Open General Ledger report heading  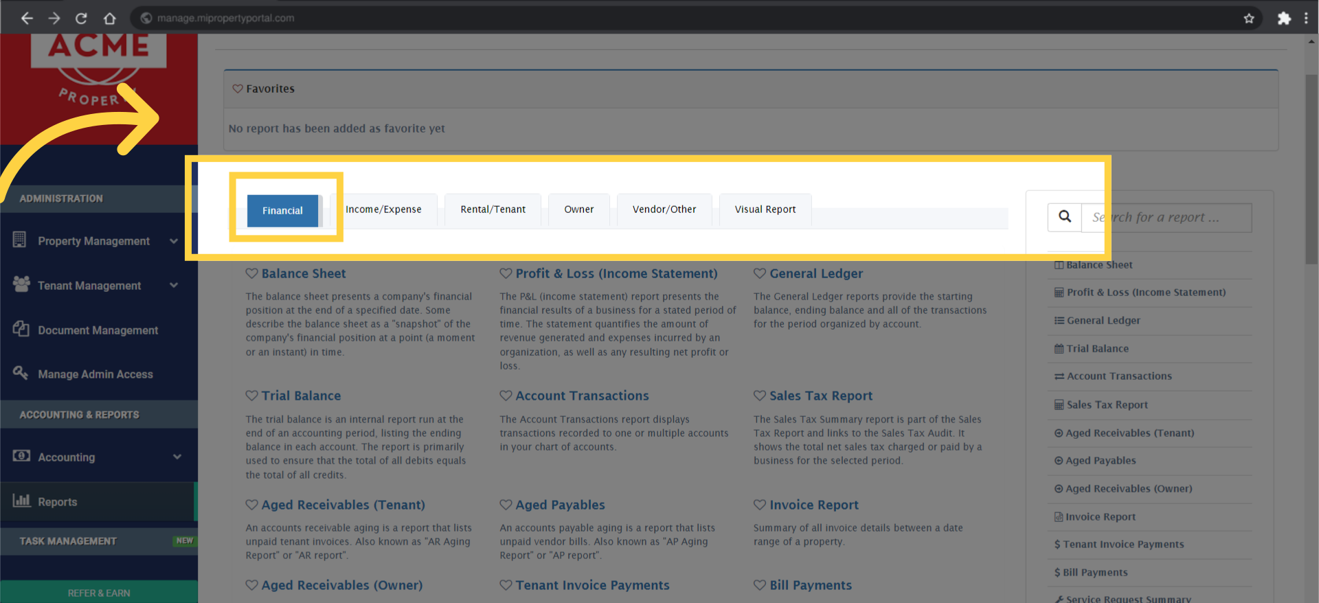point(816,273)
